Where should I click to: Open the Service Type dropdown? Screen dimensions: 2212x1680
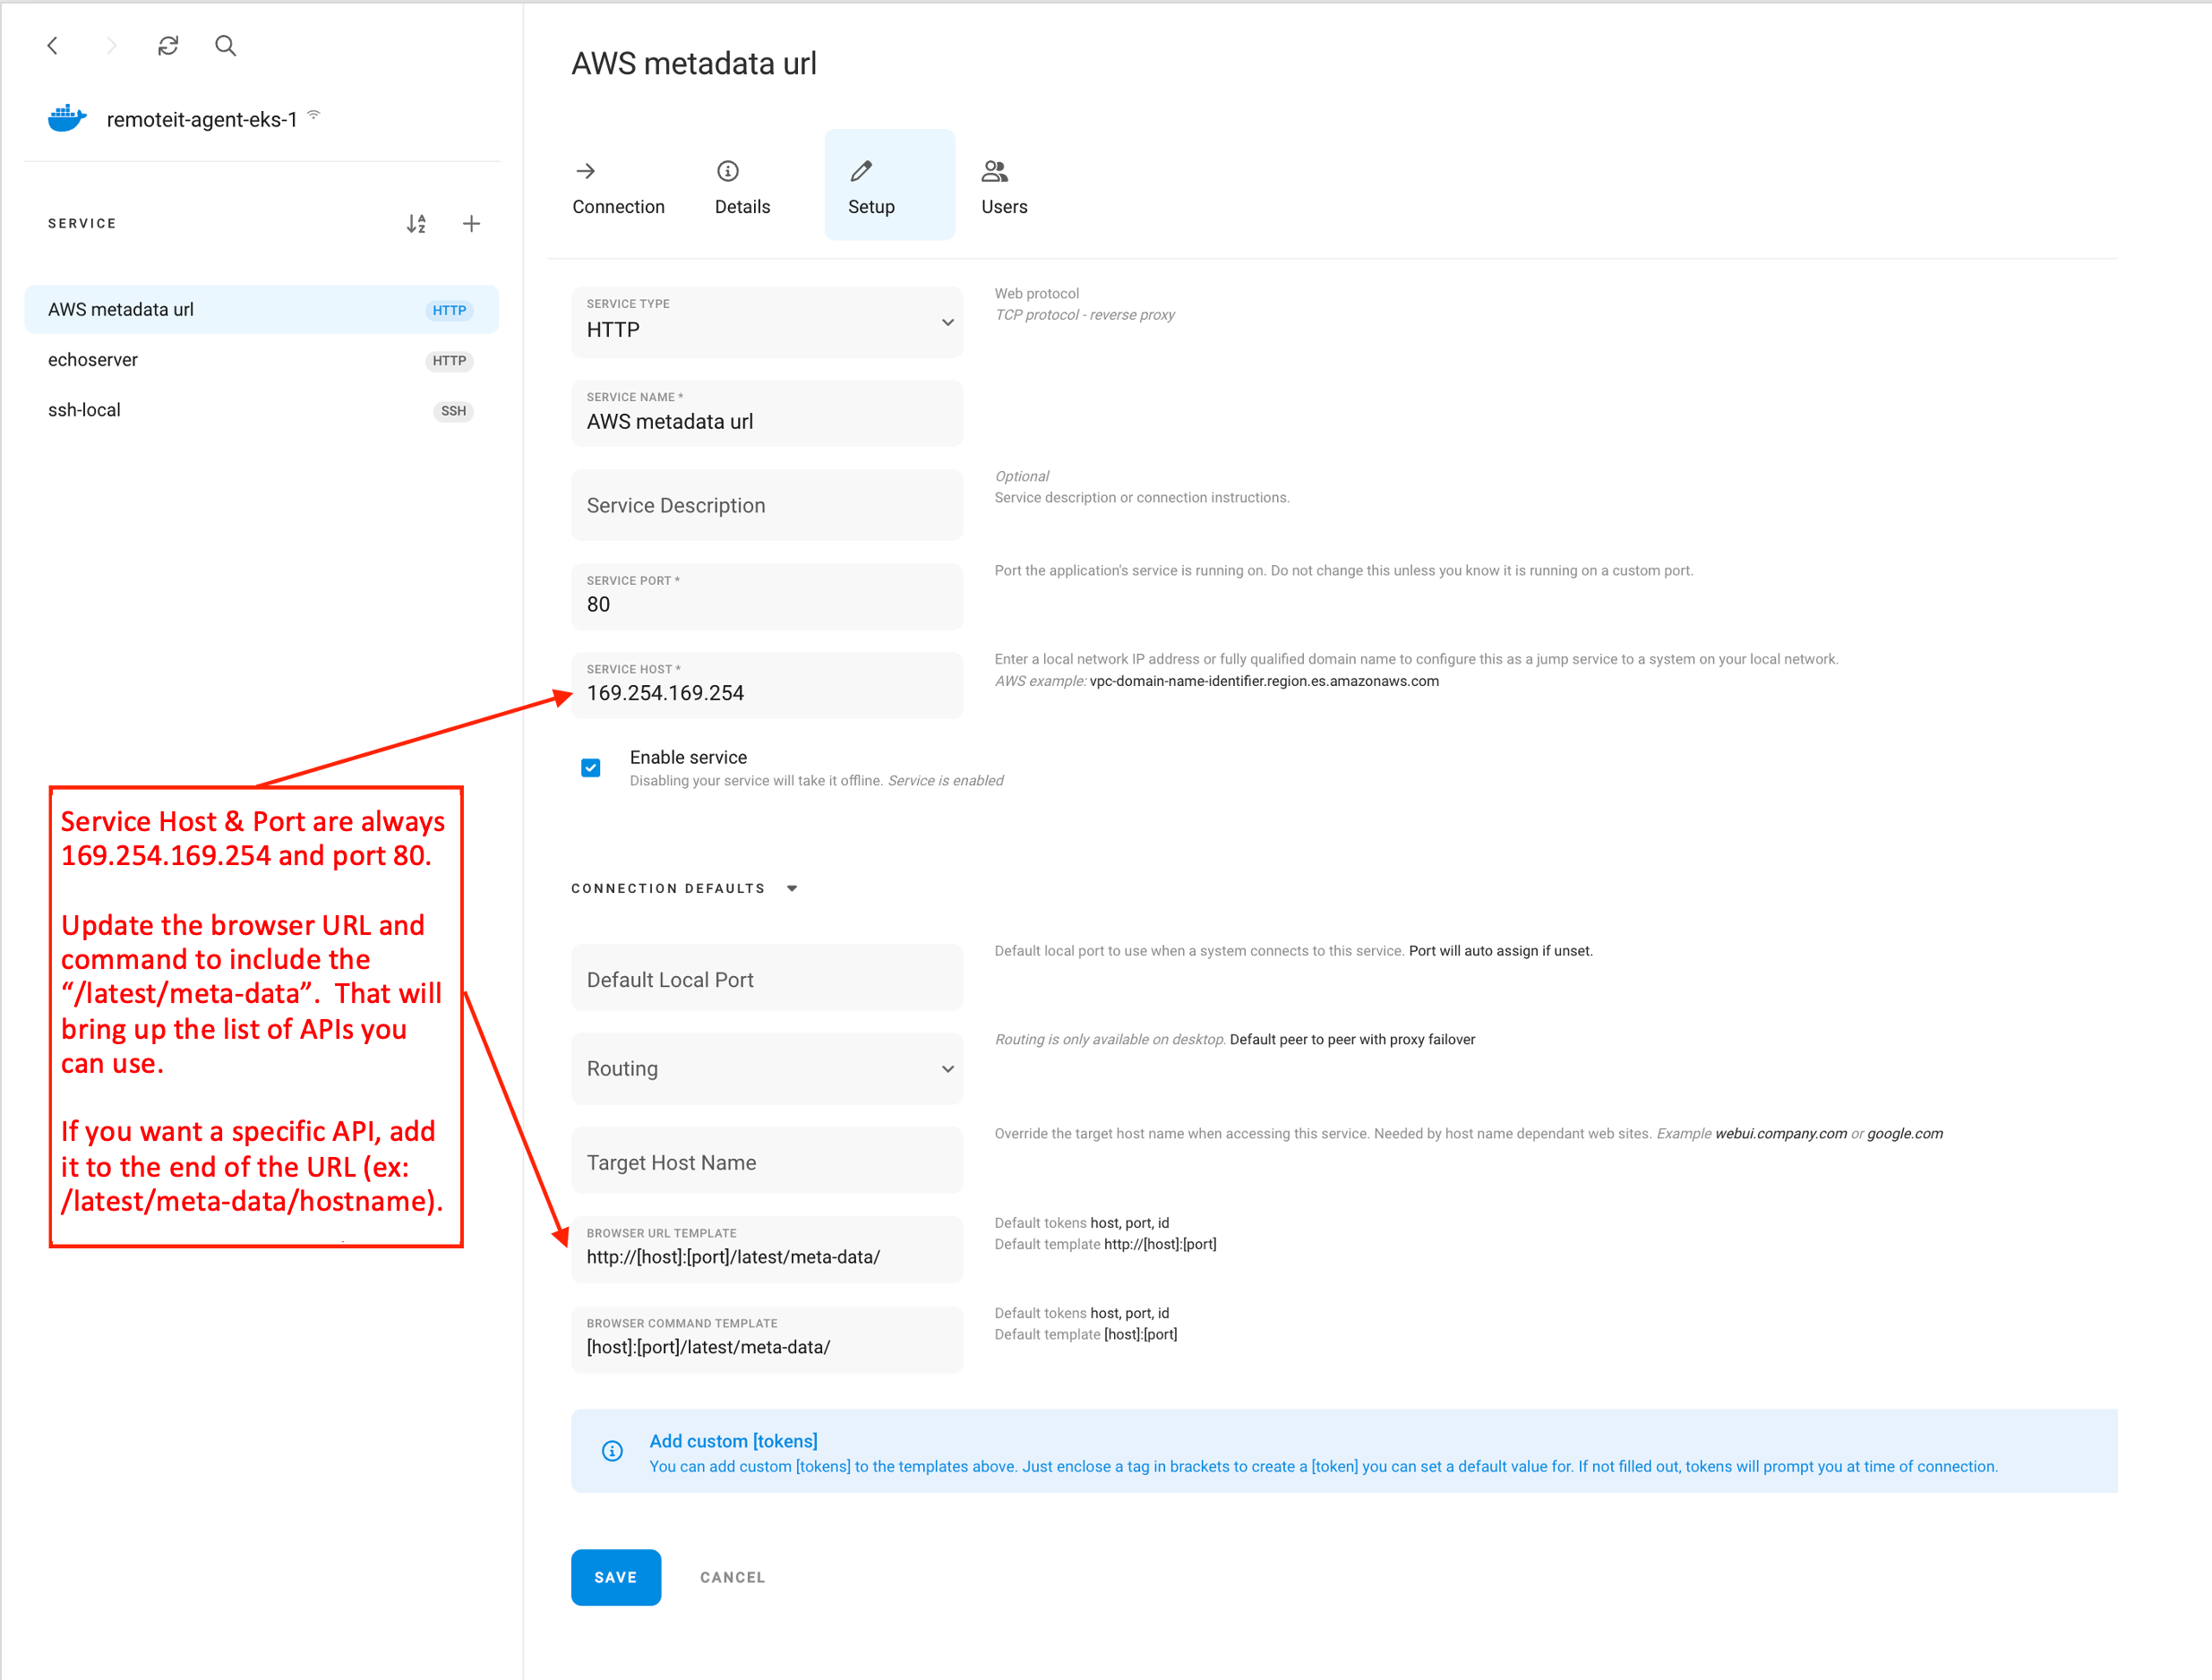[x=767, y=322]
